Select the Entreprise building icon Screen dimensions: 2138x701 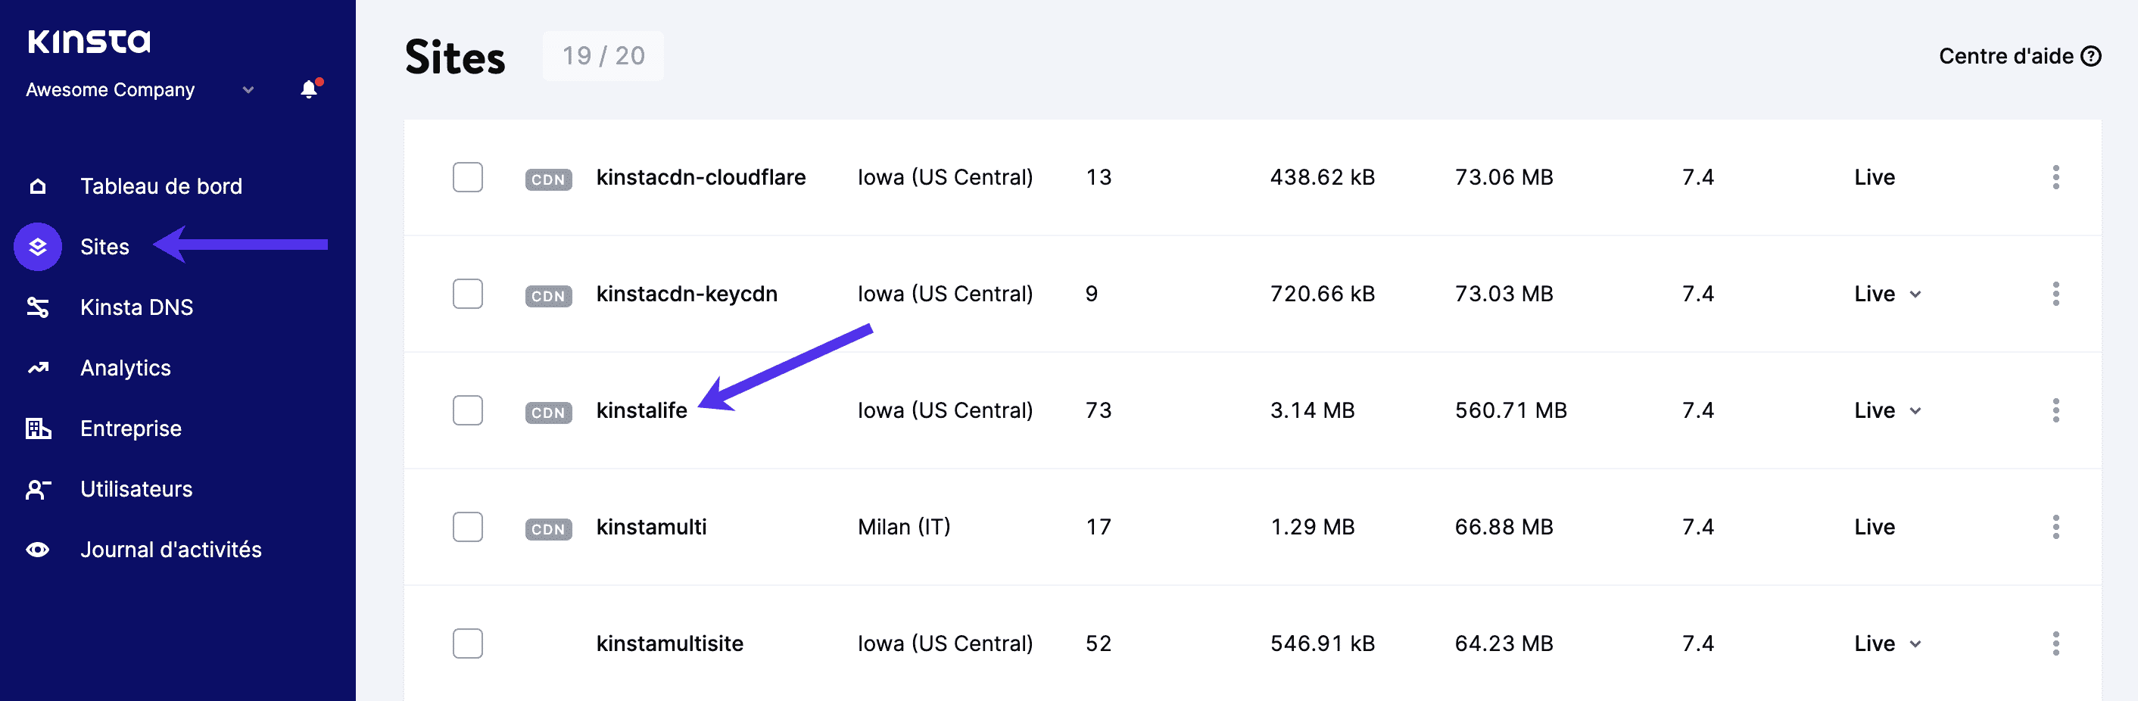click(38, 428)
